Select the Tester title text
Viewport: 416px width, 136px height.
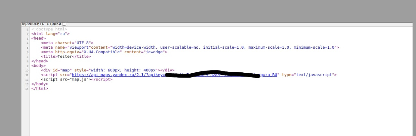[65, 56]
